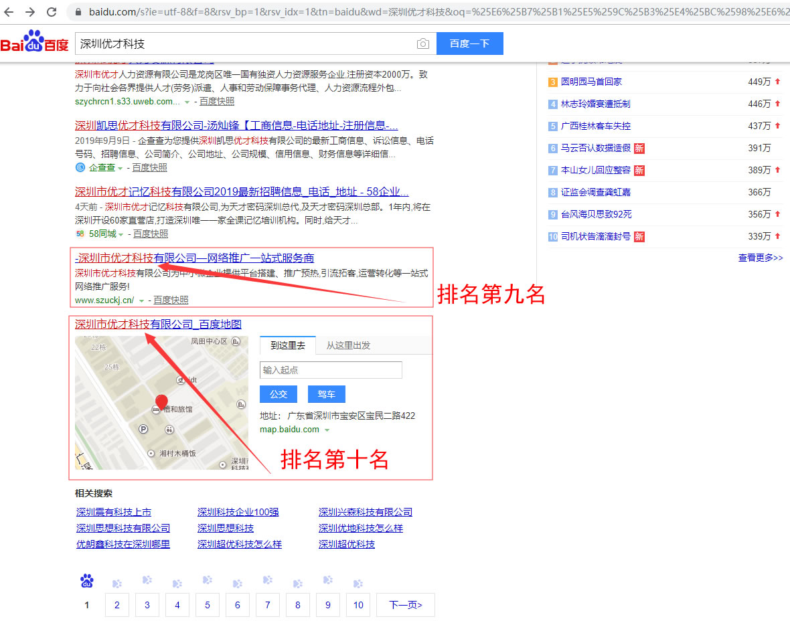Select the 到这里去 tab
The image size is (790, 621).
tap(288, 345)
